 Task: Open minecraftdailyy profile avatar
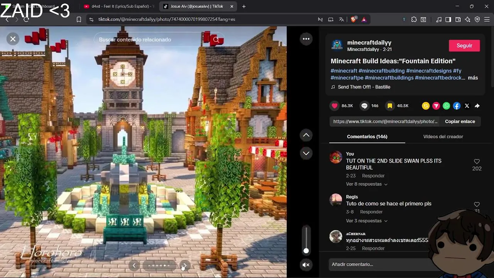337,46
